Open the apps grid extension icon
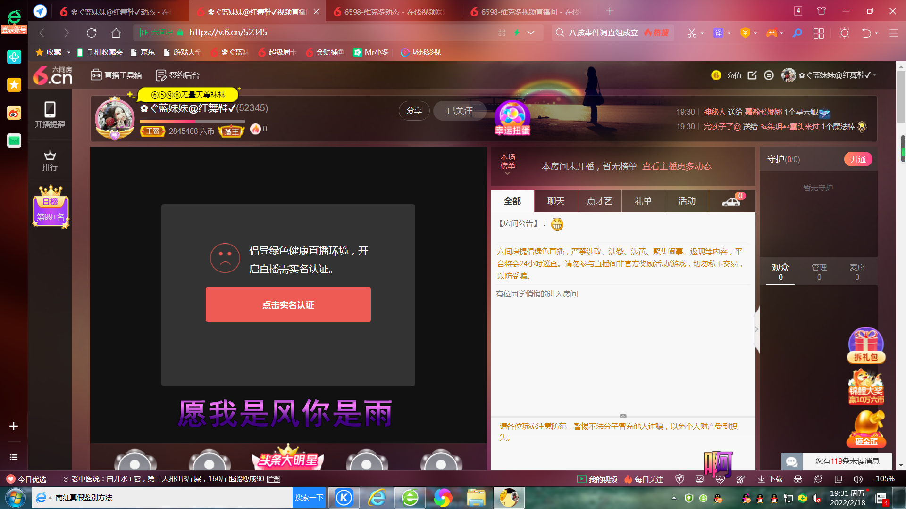The width and height of the screenshot is (906, 509). (819, 33)
